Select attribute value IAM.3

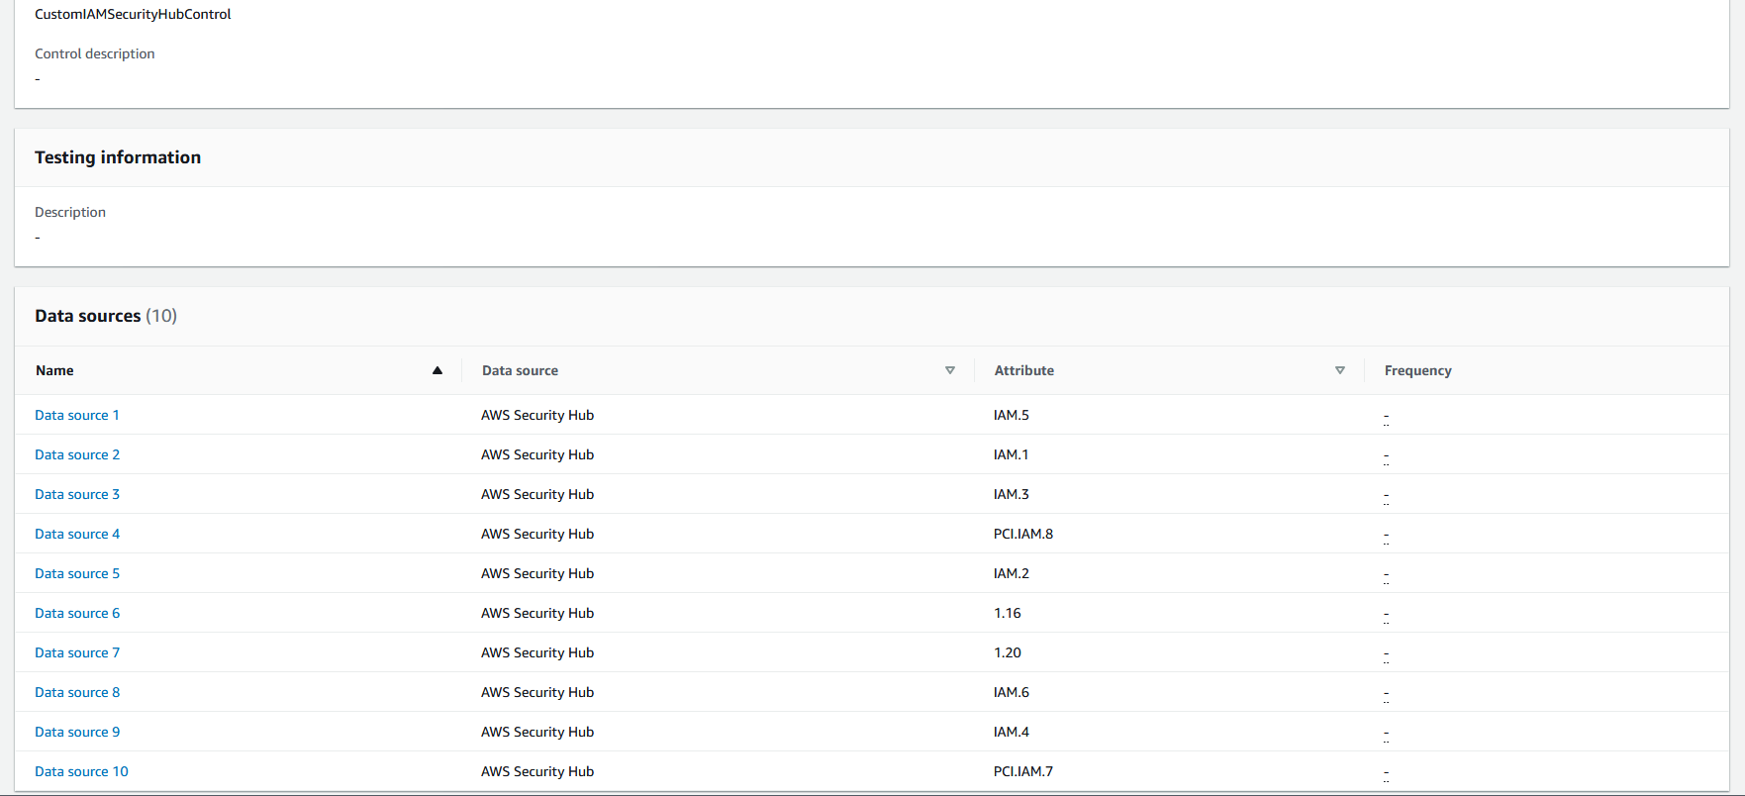1012,494
